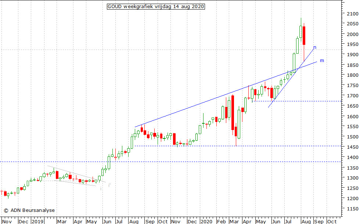Click the 1850 price axis label
This screenshot has width=360, height=224.
(352, 65)
